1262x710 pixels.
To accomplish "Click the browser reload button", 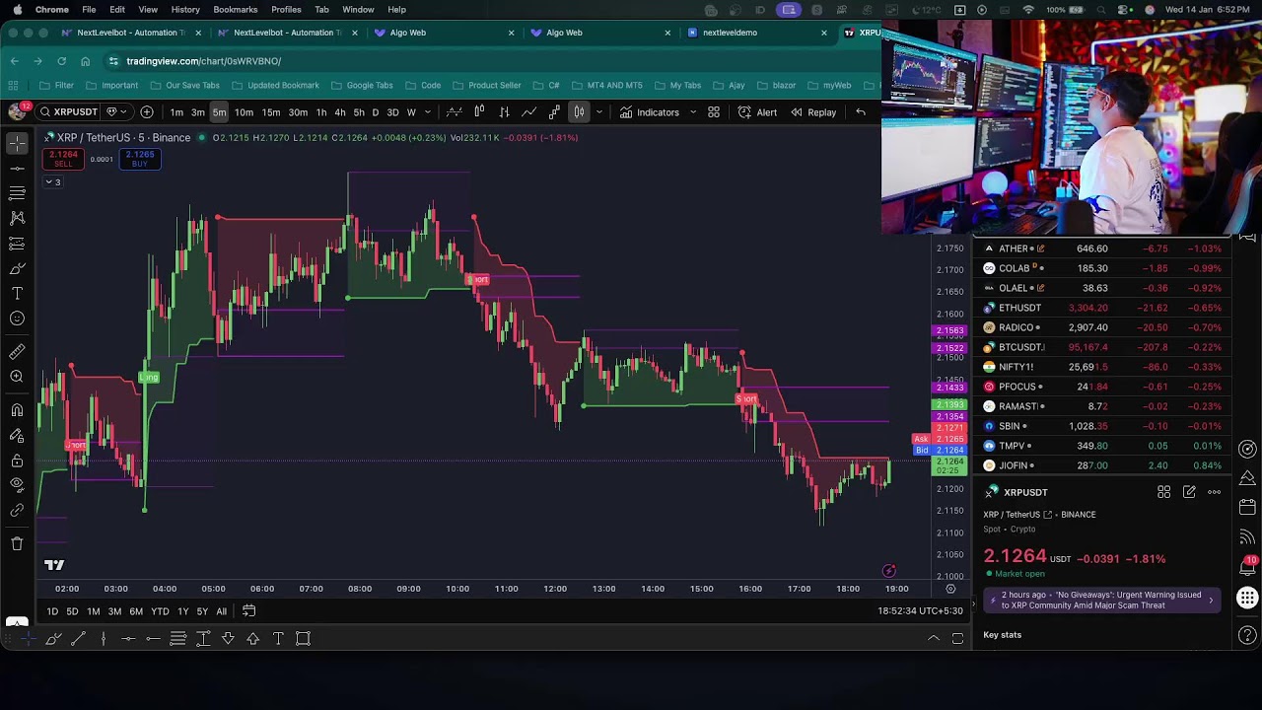I will tap(61, 61).
